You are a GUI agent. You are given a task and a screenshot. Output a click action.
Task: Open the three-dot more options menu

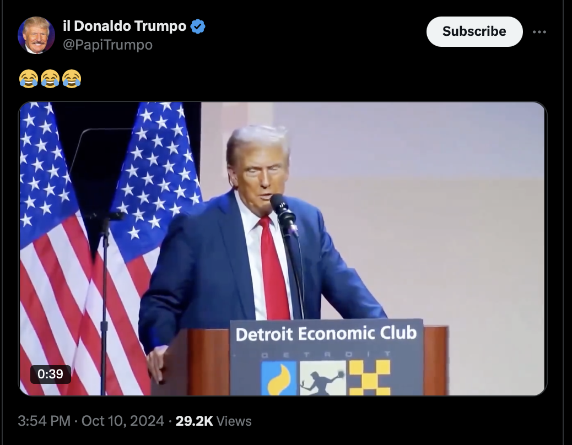tap(539, 32)
